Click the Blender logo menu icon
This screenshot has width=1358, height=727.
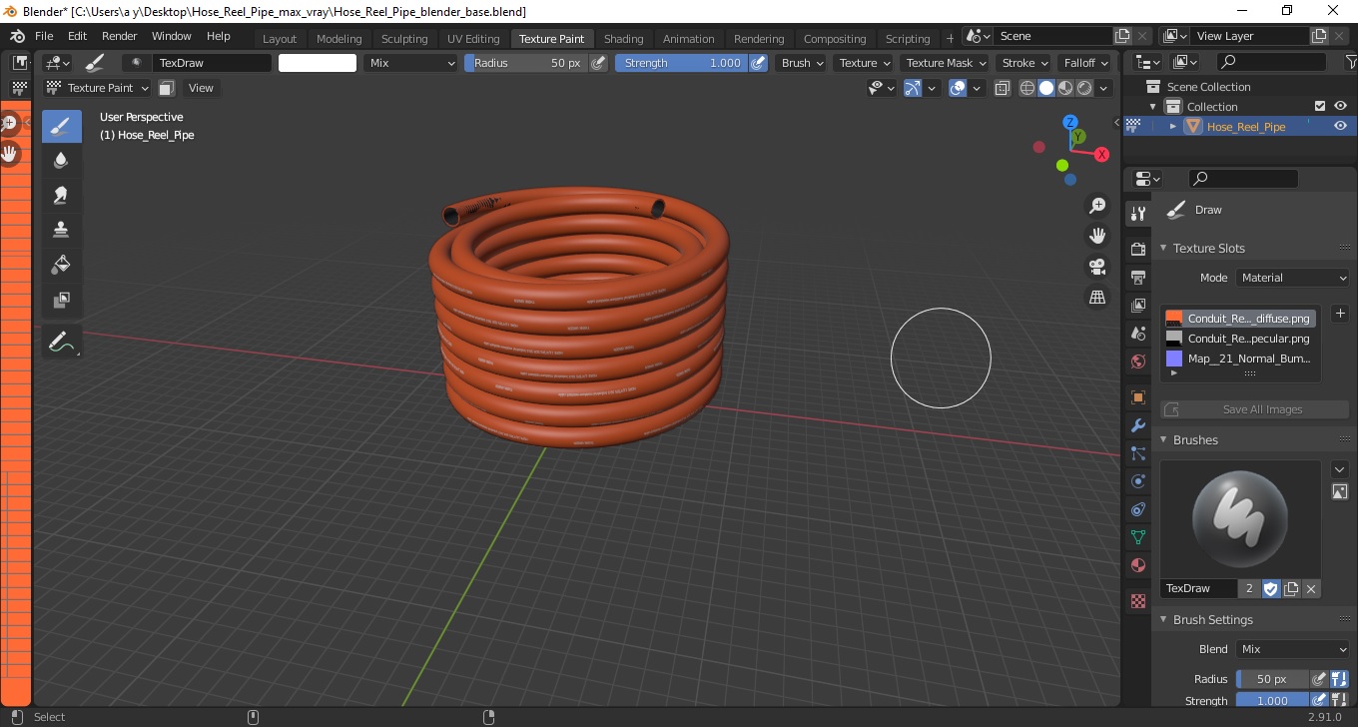click(18, 36)
